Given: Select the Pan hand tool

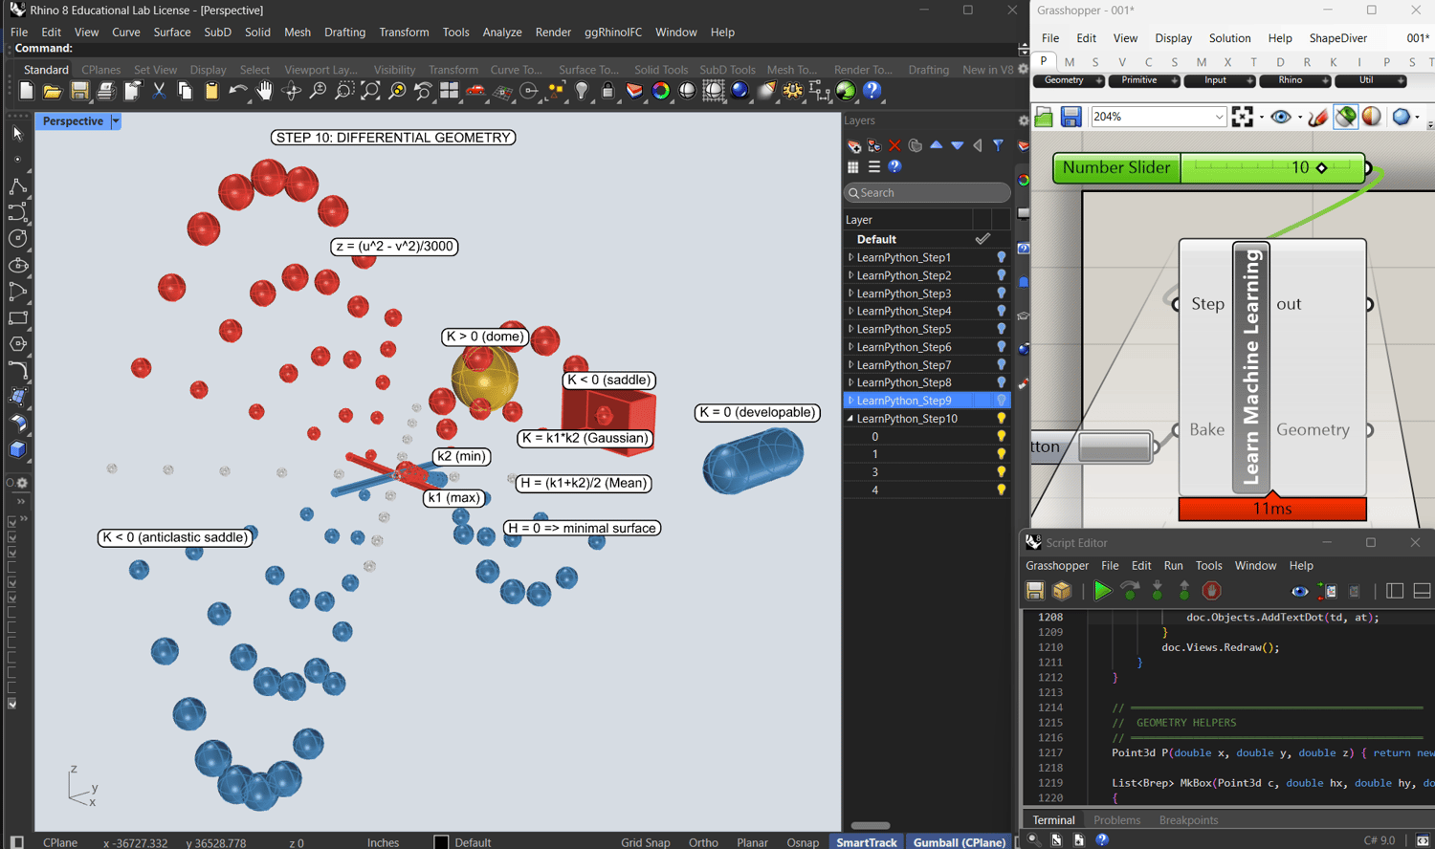Looking at the screenshot, I should (264, 91).
